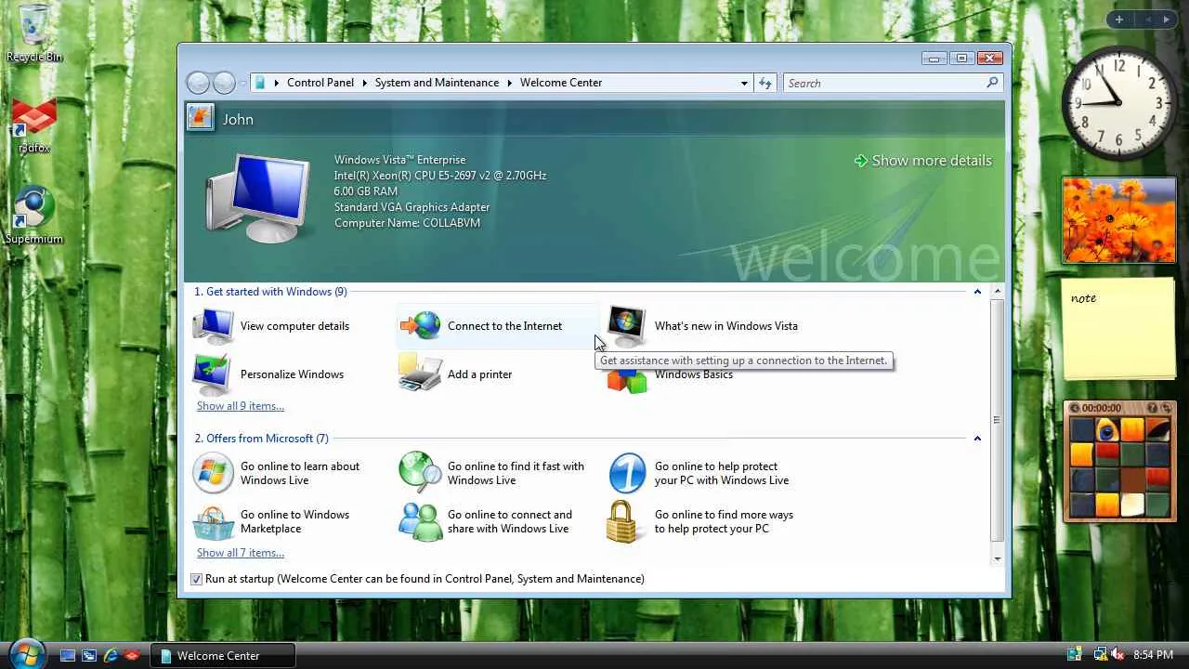1189x669 pixels.
Task: Launch redfox from the Quick Launch bar
Action: 132,655
